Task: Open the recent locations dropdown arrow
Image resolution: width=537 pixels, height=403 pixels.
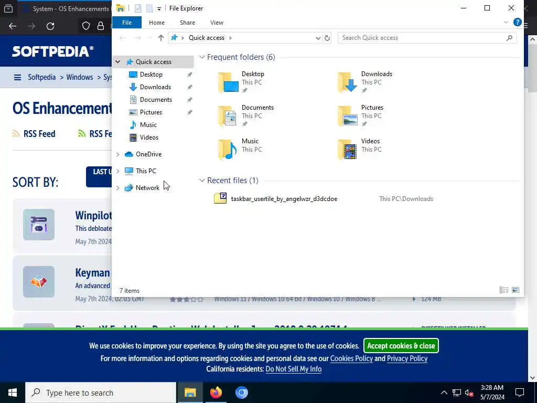Action: click(149, 38)
